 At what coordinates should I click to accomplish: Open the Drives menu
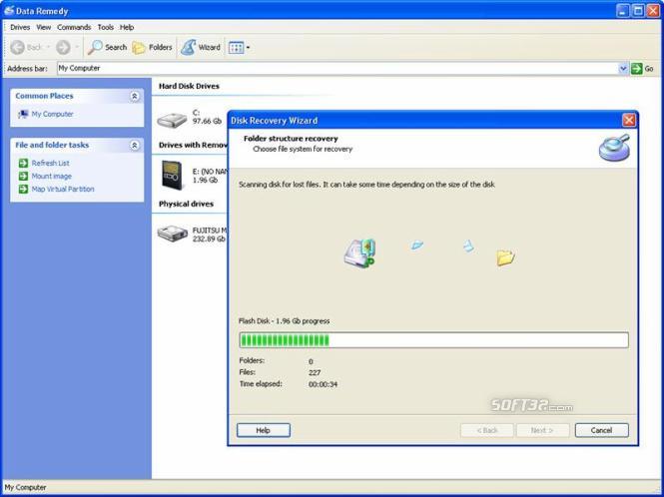click(x=20, y=27)
